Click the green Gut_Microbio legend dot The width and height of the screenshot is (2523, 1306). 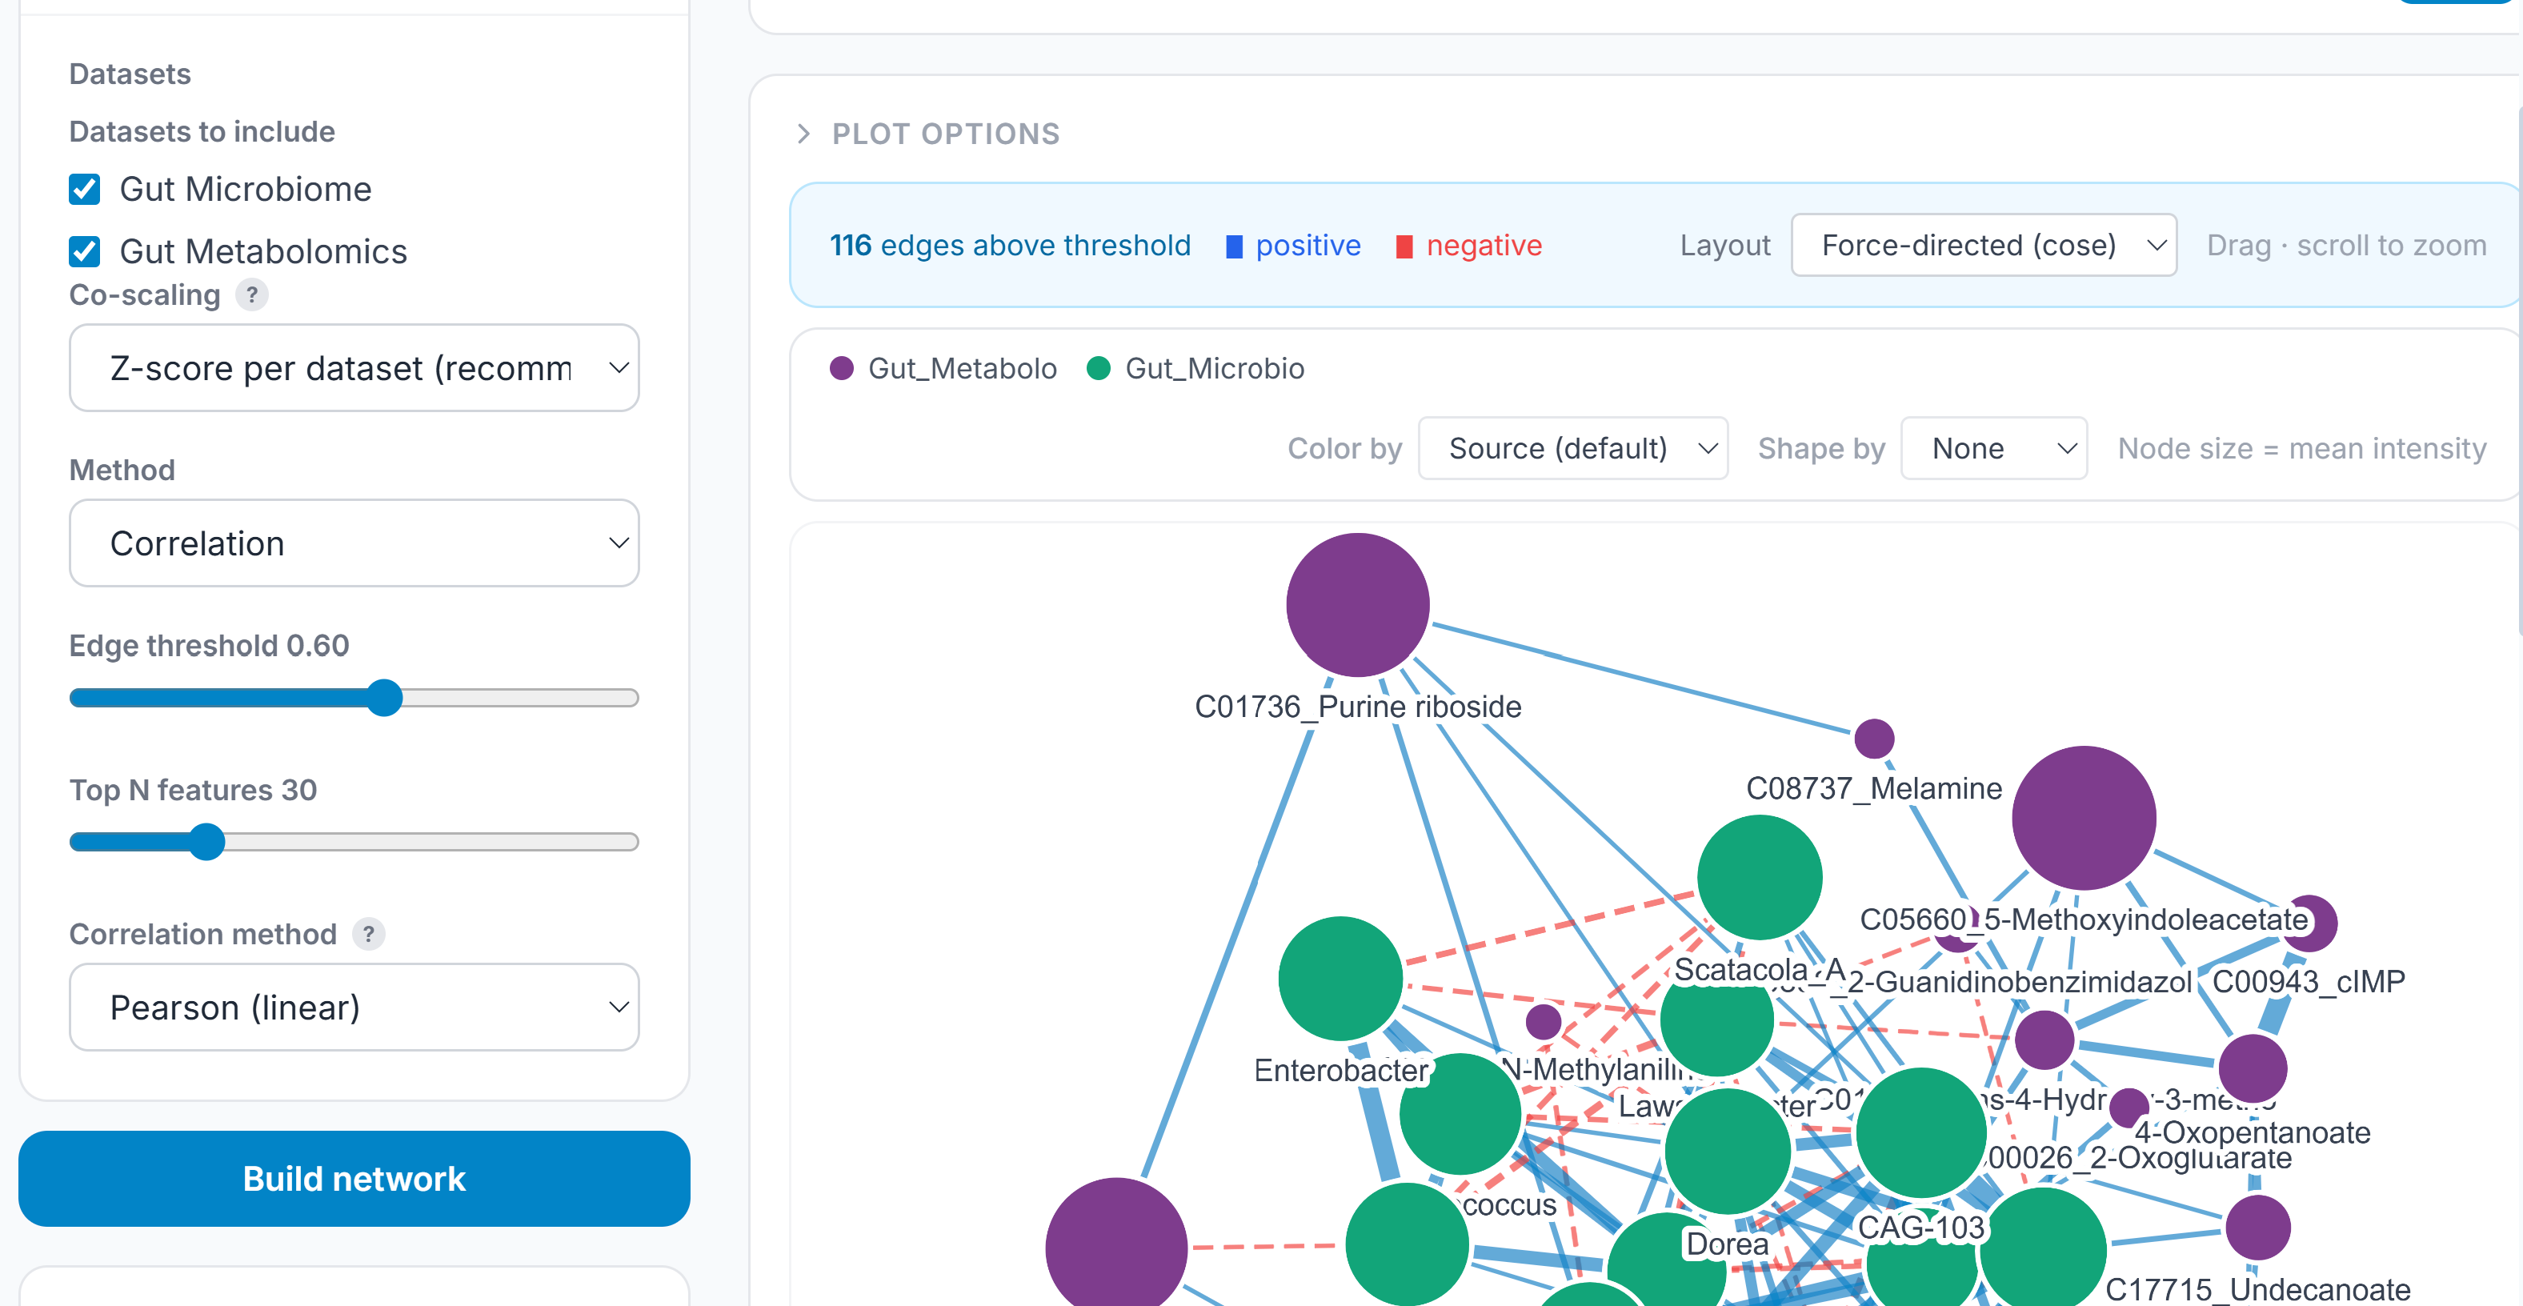coord(1099,368)
